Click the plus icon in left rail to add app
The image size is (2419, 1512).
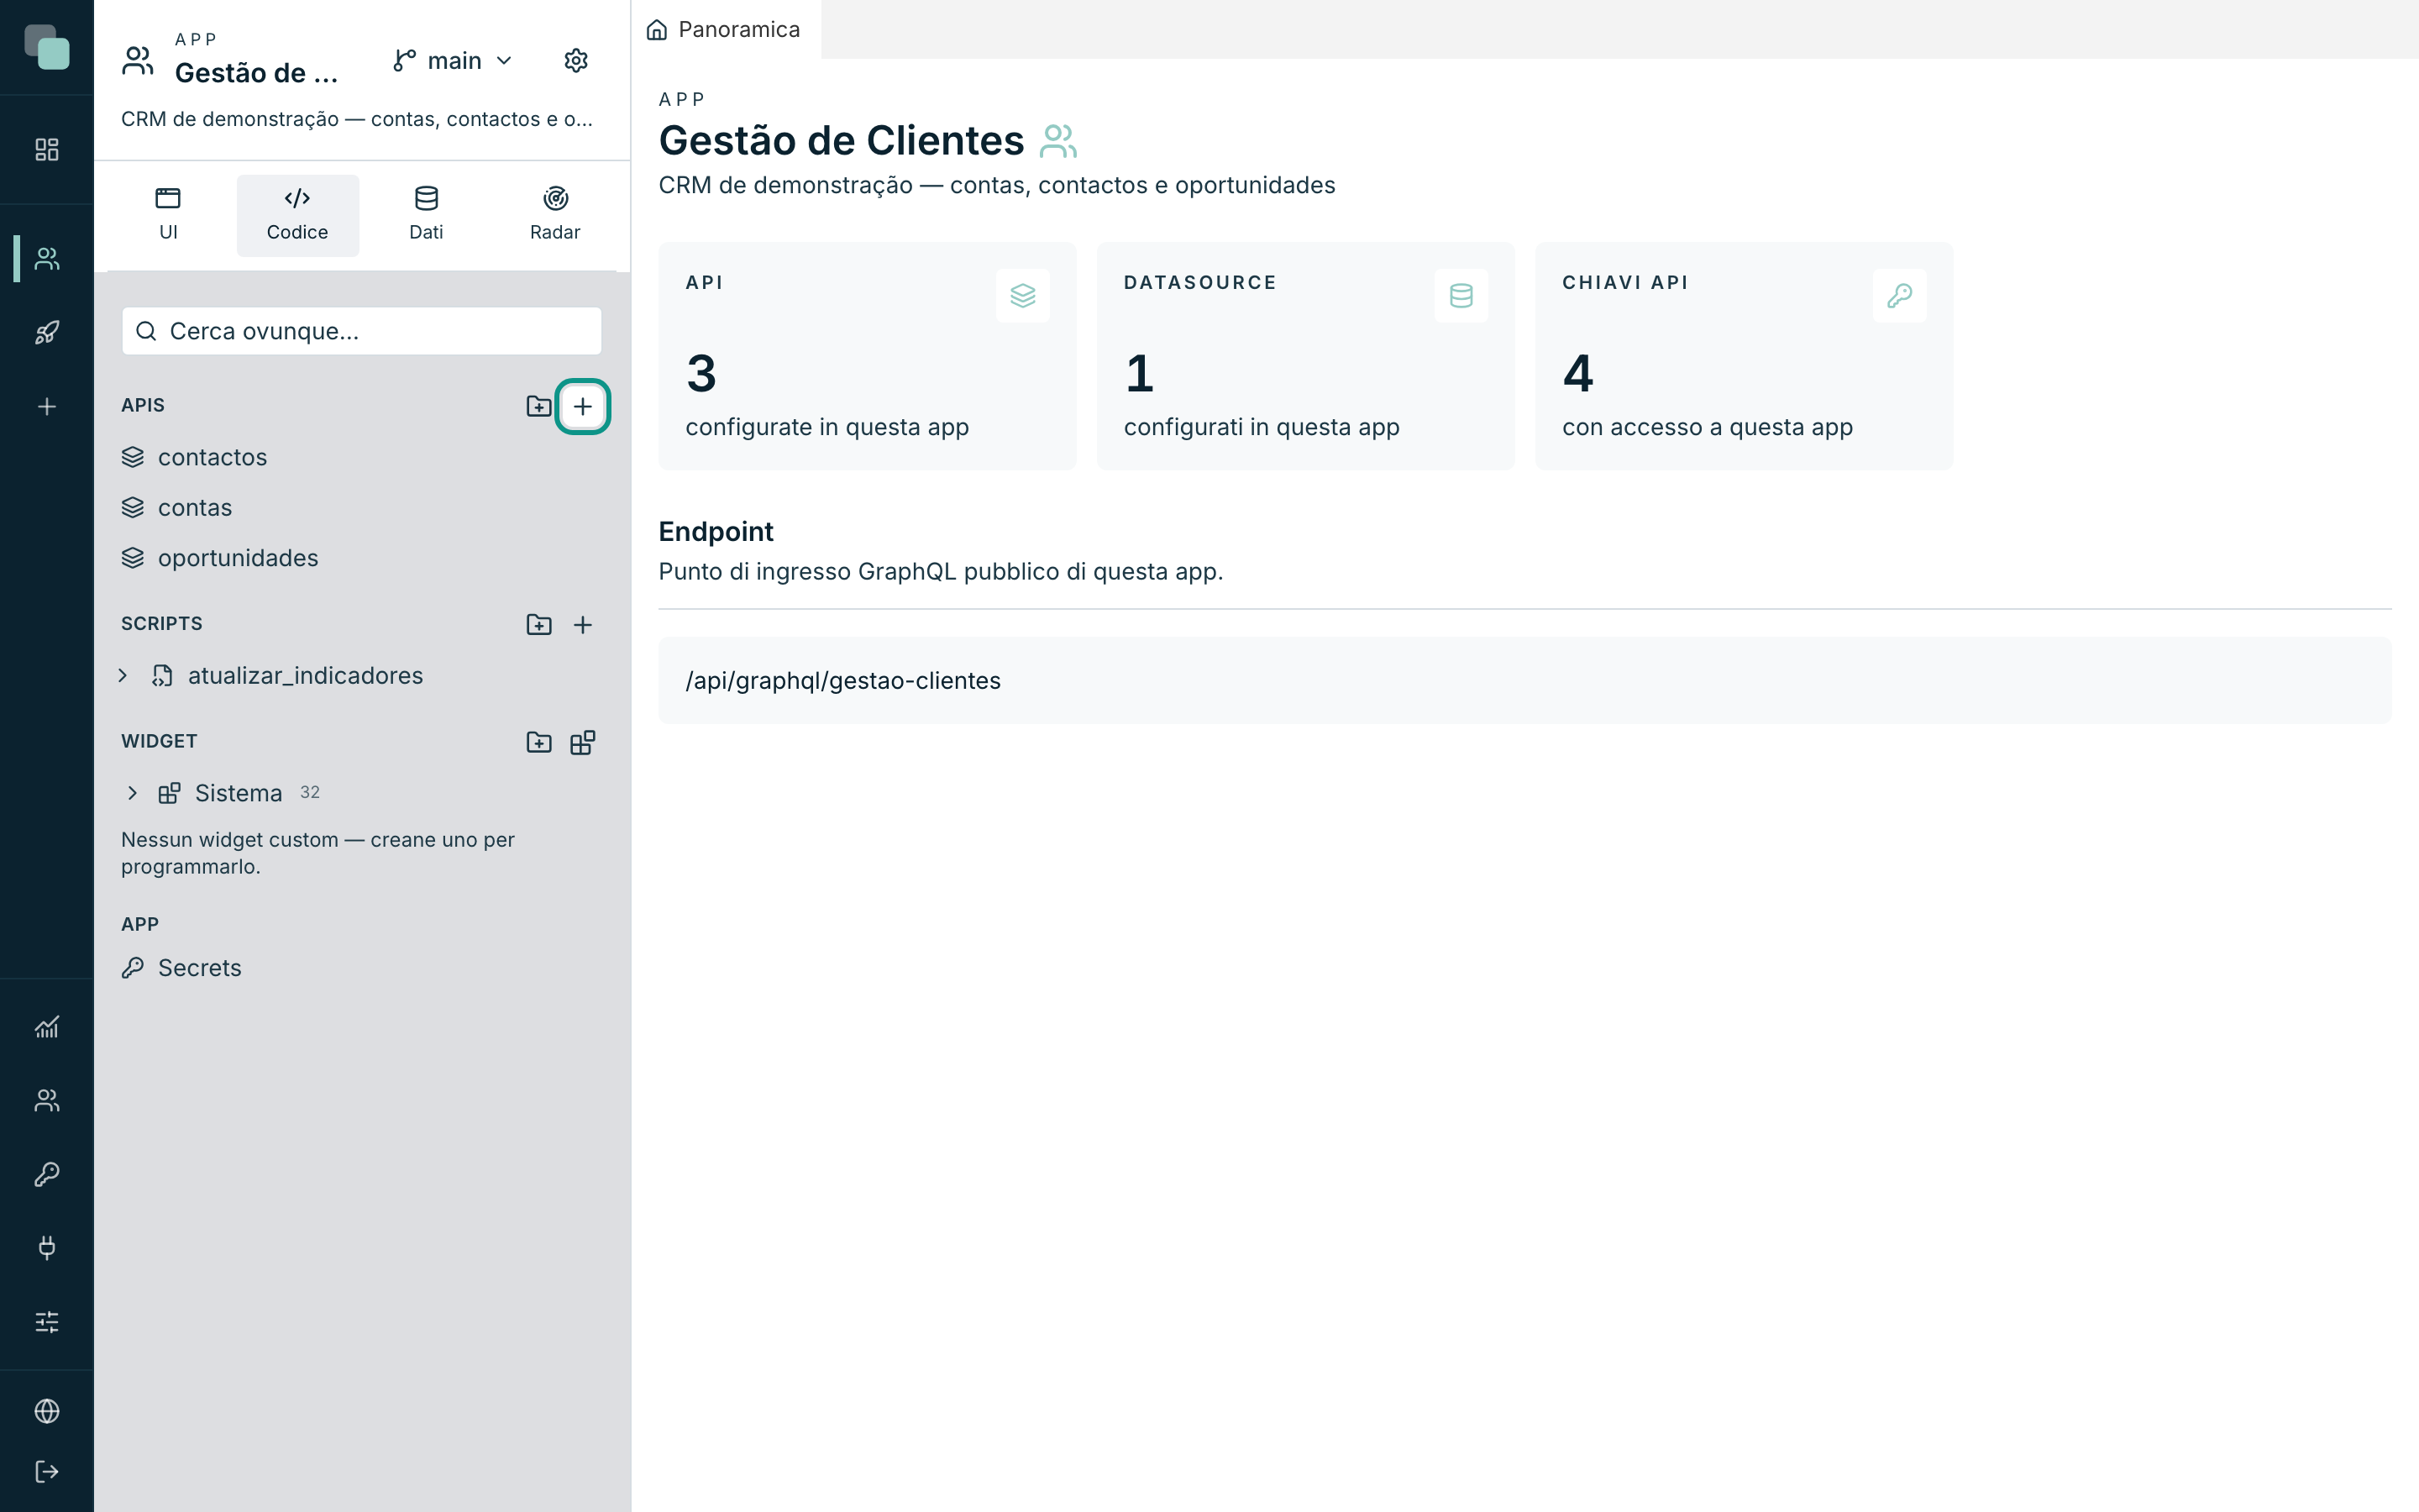[47, 407]
